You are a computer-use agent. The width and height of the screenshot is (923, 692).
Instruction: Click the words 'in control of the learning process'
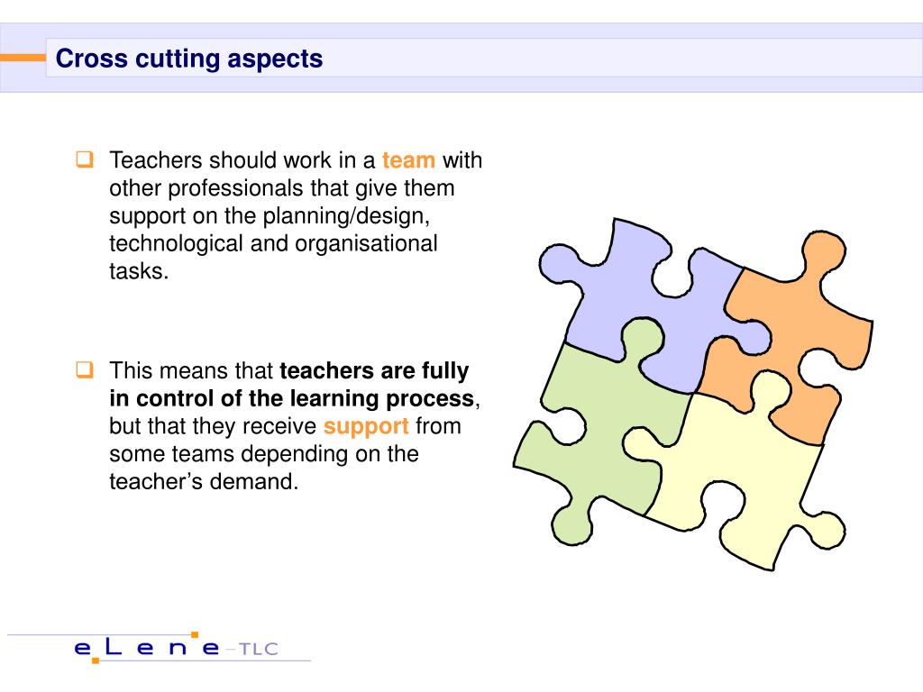[292, 398]
